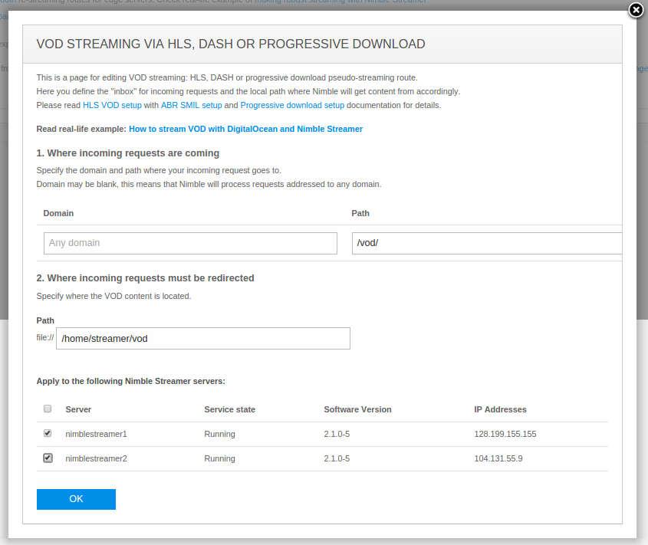Select the nimblestreamer1 server name
648x545 pixels.
pyautogui.click(x=96, y=435)
